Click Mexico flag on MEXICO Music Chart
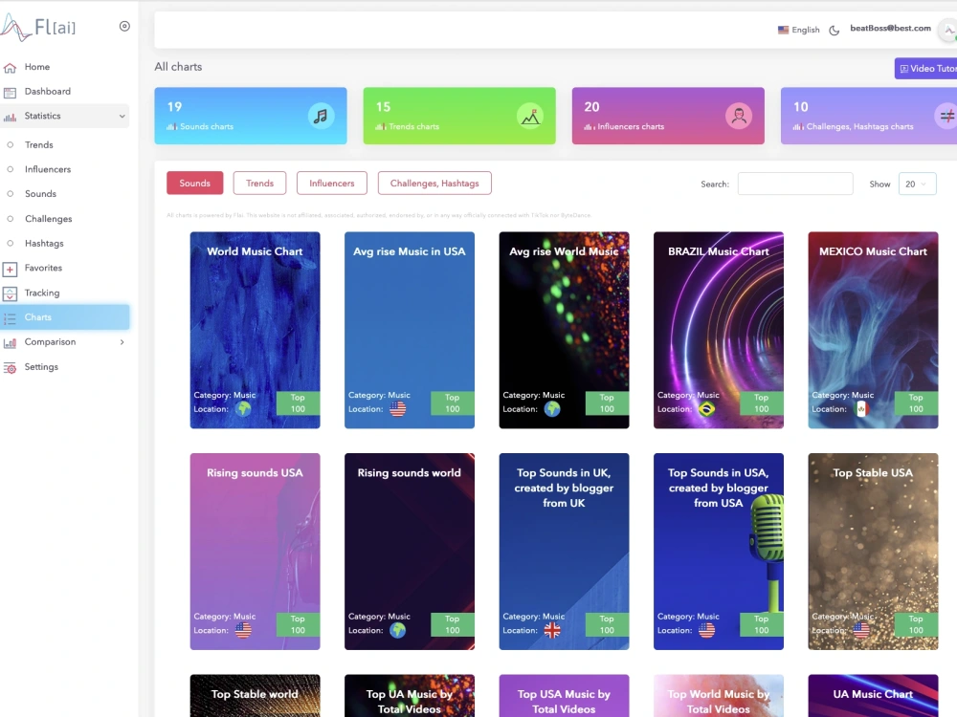This screenshot has width=957, height=717. (x=862, y=408)
